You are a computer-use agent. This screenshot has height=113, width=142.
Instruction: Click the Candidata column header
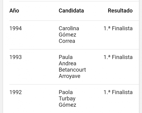pyautogui.click(x=71, y=11)
